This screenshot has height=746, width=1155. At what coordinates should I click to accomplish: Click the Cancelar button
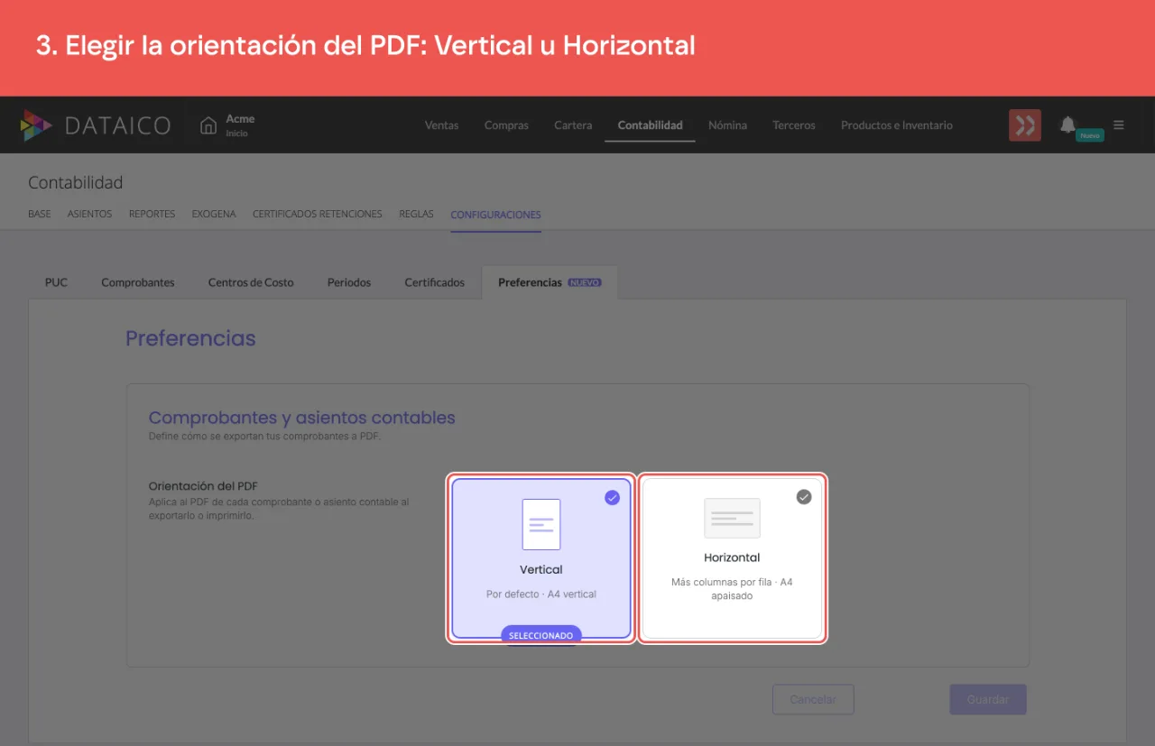(813, 699)
